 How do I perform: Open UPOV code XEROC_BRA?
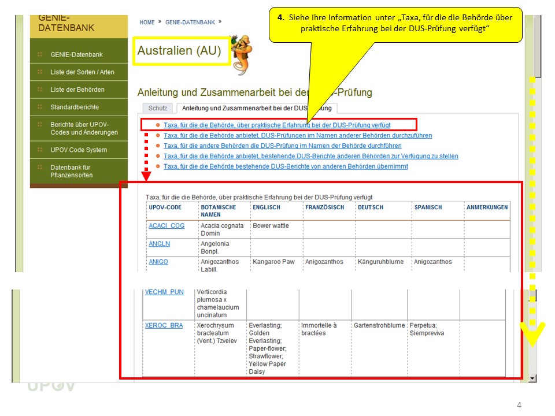(x=164, y=325)
